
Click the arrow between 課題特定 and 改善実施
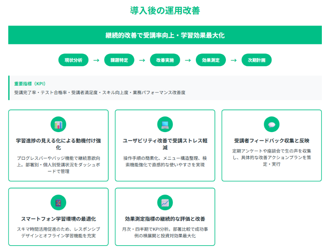click(142, 60)
